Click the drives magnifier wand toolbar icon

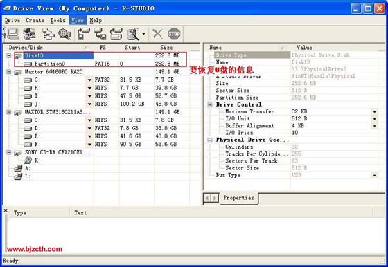(x=134, y=34)
